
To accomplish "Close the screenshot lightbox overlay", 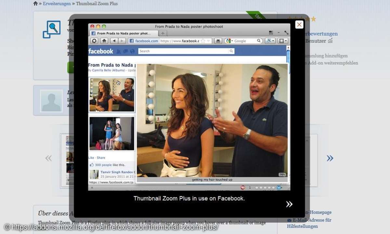I will click(299, 25).
